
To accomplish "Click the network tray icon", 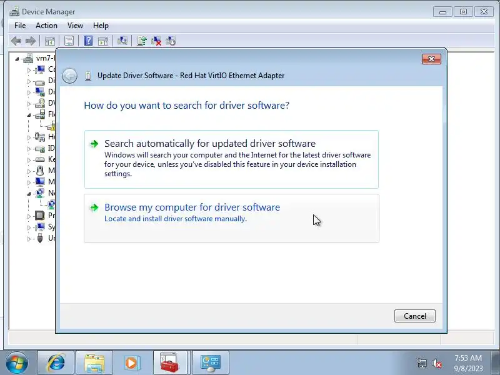I will 421,363.
